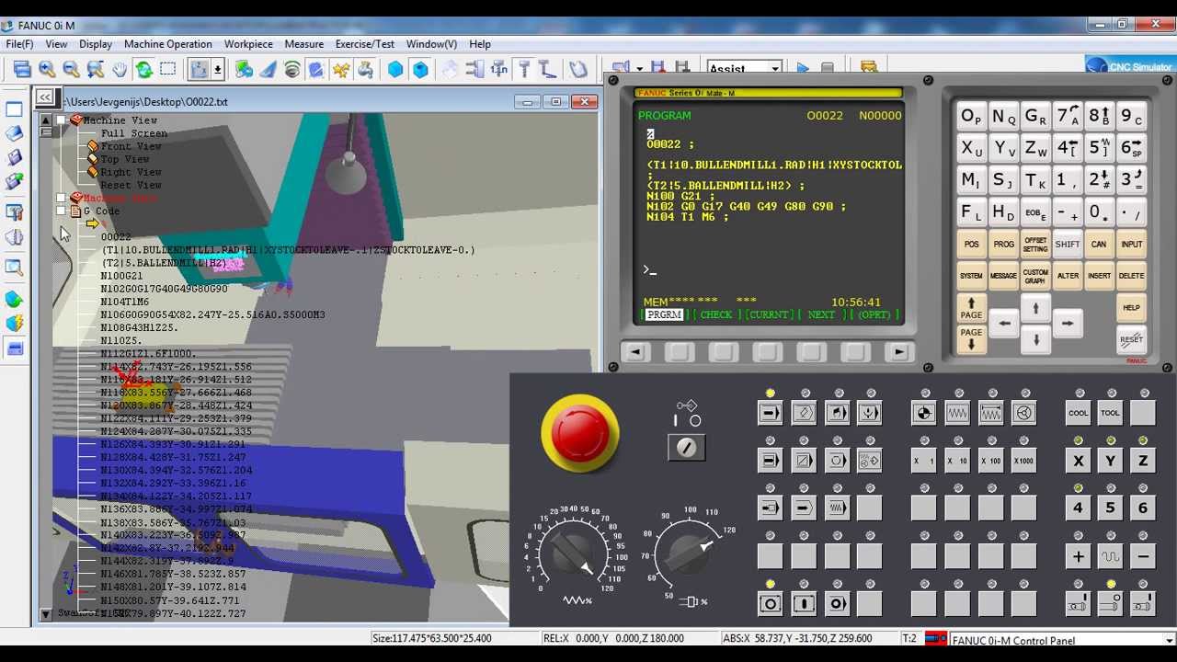Open the Exercise/Test menu

(364, 44)
